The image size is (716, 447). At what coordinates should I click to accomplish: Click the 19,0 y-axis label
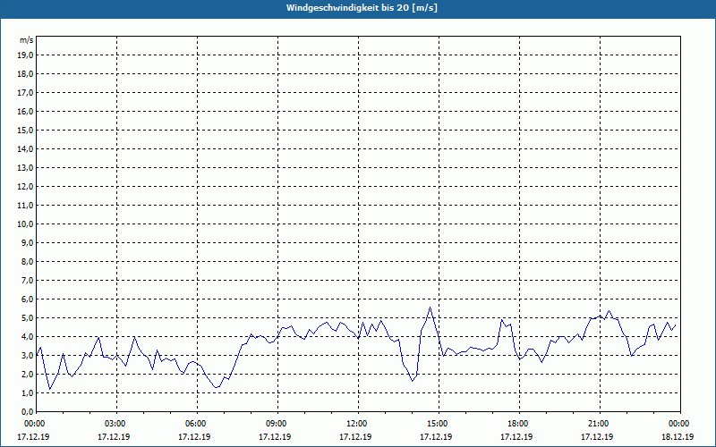(26, 55)
